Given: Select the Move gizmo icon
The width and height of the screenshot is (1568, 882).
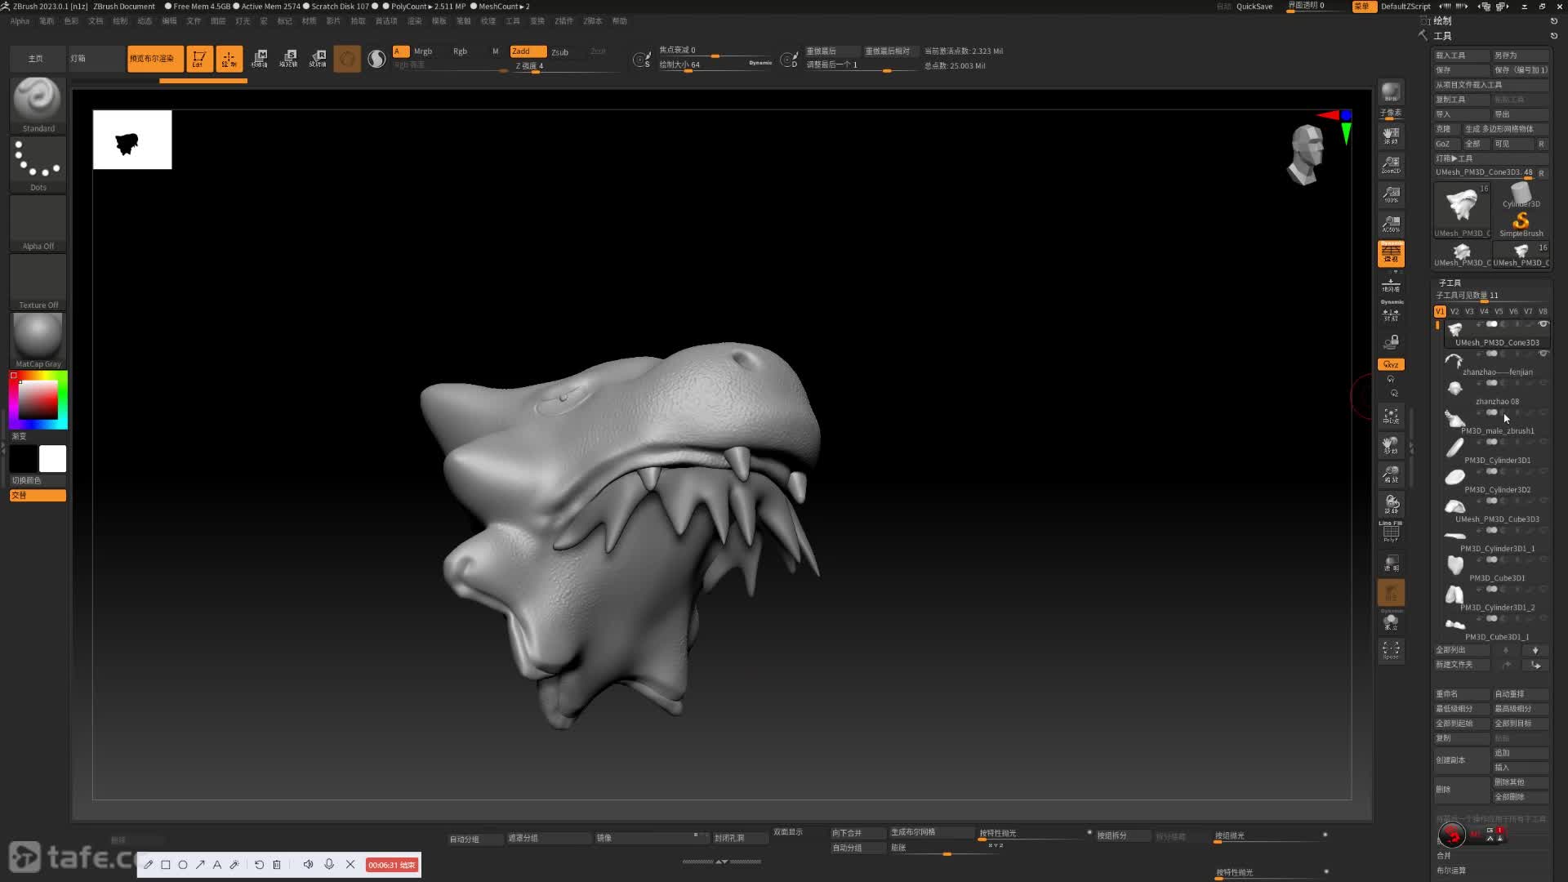Looking at the screenshot, I should click(260, 58).
